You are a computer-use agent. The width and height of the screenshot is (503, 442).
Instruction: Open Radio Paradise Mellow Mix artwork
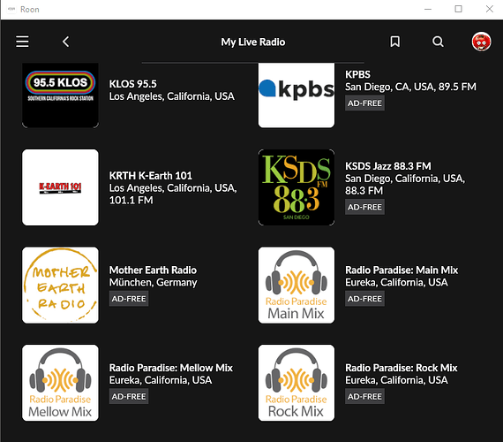pyautogui.click(x=60, y=383)
